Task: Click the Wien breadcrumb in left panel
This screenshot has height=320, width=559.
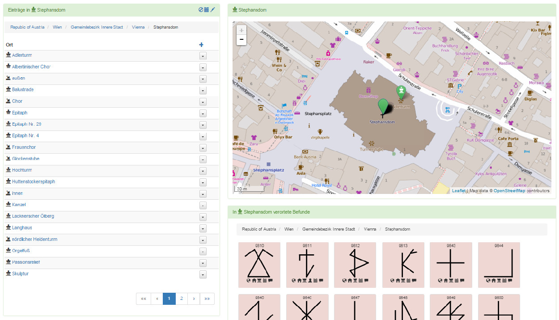Action: point(57,27)
